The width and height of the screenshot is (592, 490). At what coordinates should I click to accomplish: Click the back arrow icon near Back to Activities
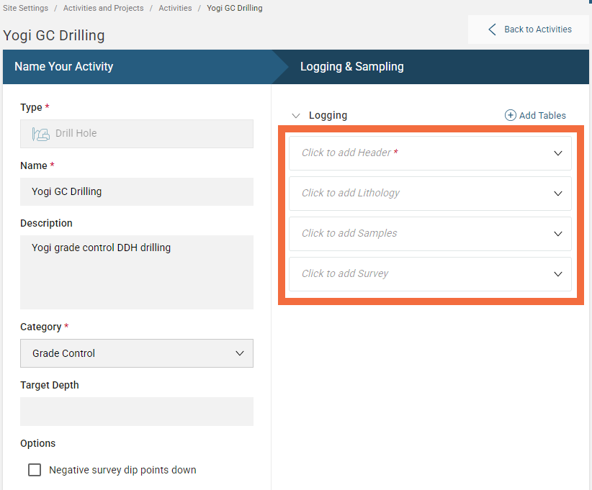tap(493, 30)
